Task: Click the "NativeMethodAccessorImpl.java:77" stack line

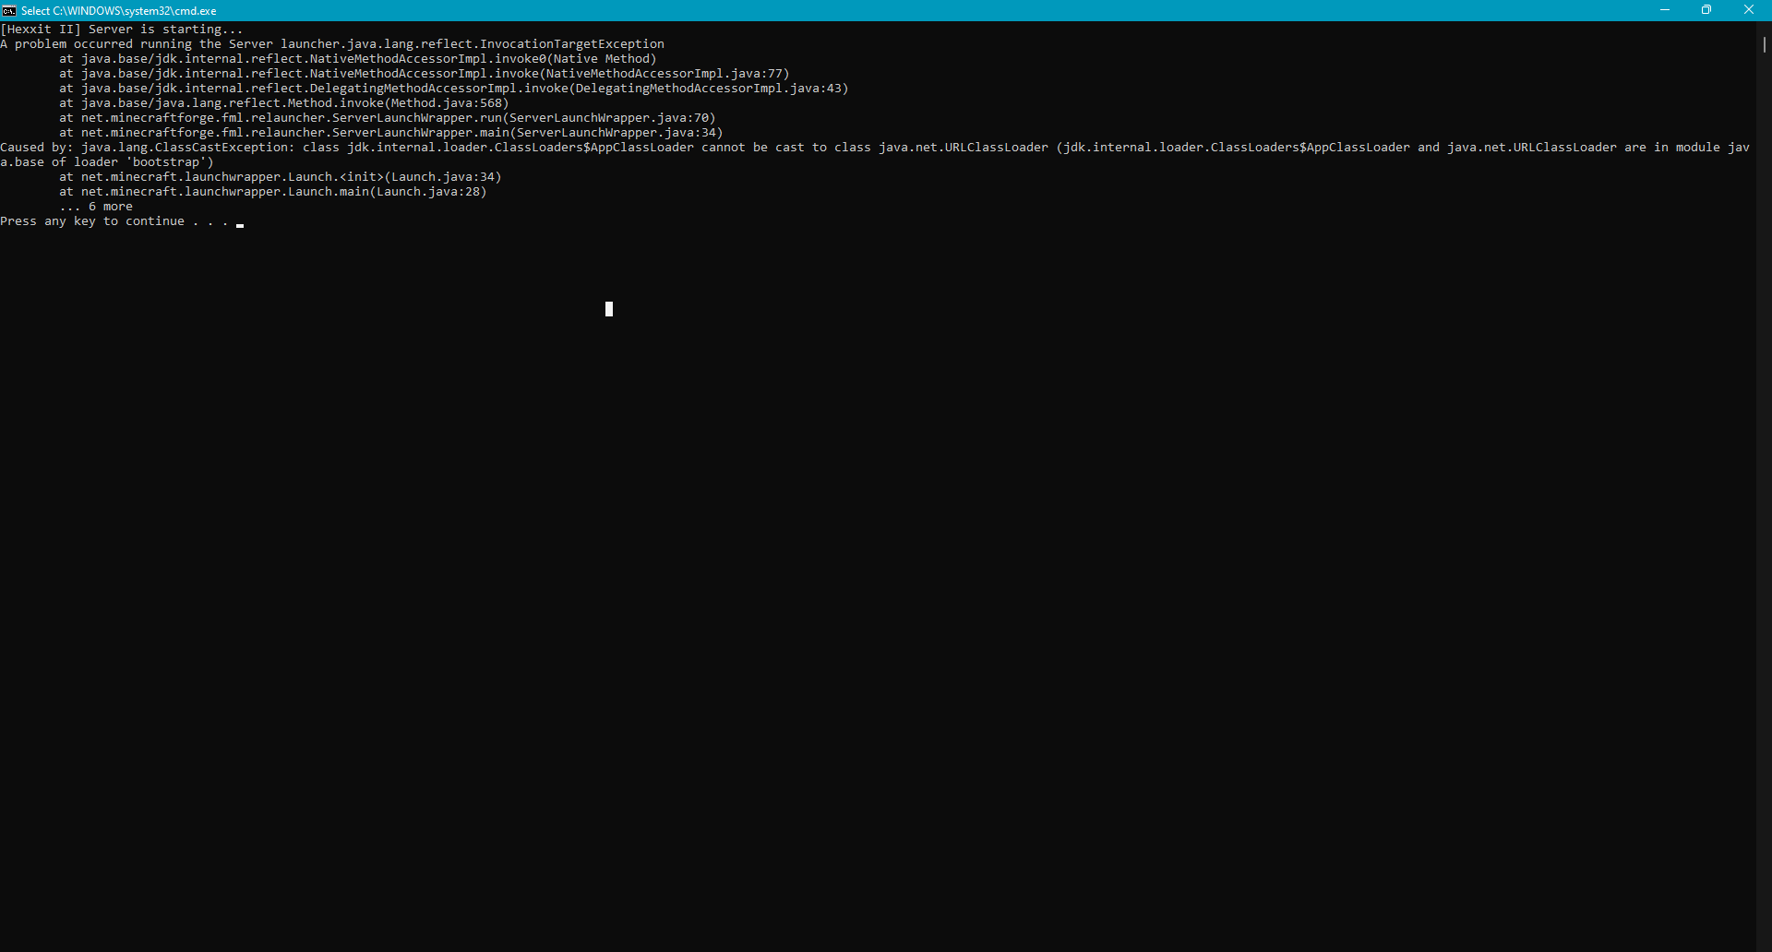Action: click(425, 74)
